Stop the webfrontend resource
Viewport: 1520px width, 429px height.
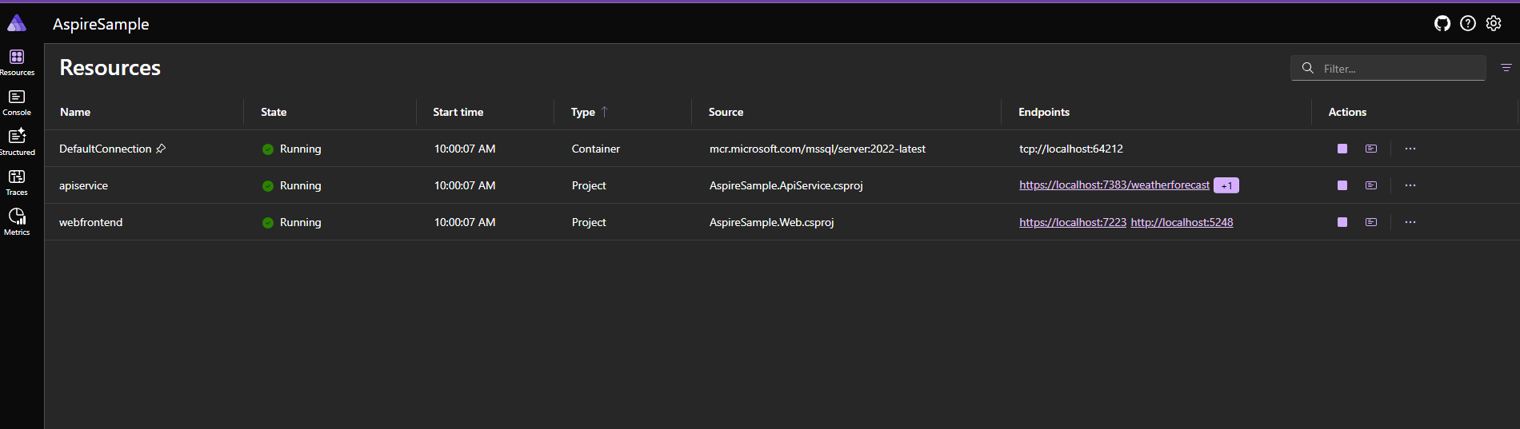(1342, 222)
